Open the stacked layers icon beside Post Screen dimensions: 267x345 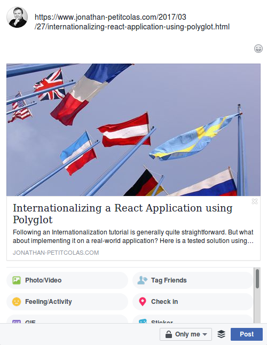(x=221, y=334)
